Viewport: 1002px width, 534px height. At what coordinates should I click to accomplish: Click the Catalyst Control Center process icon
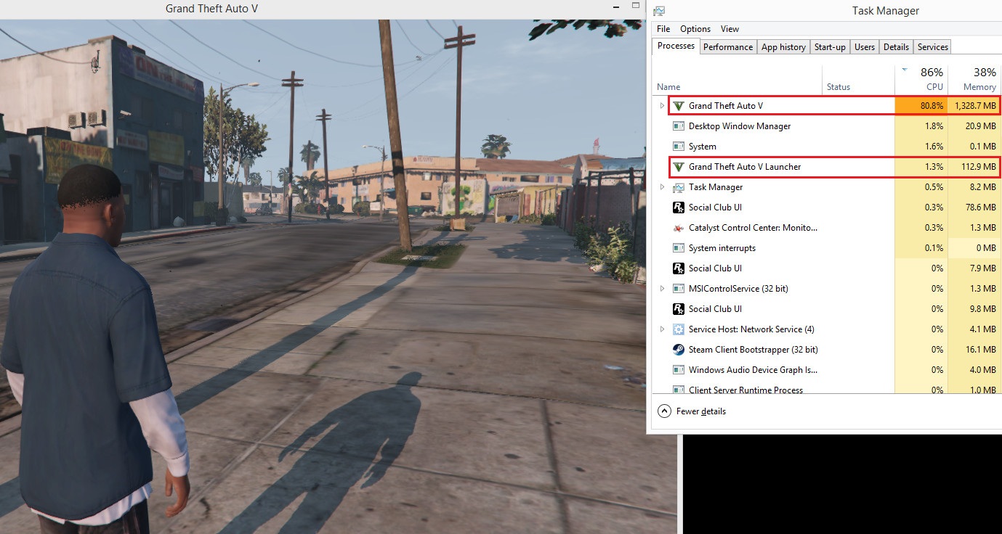click(x=679, y=228)
